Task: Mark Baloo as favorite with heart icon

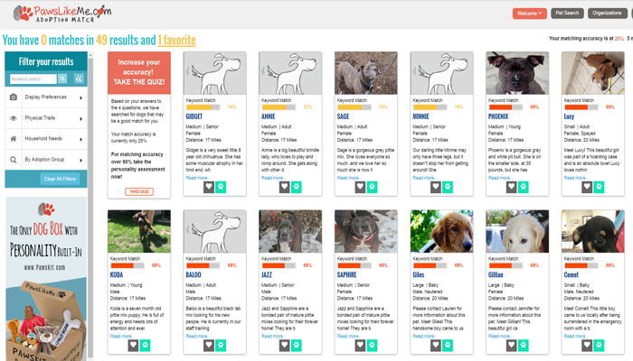Action: [x=209, y=343]
